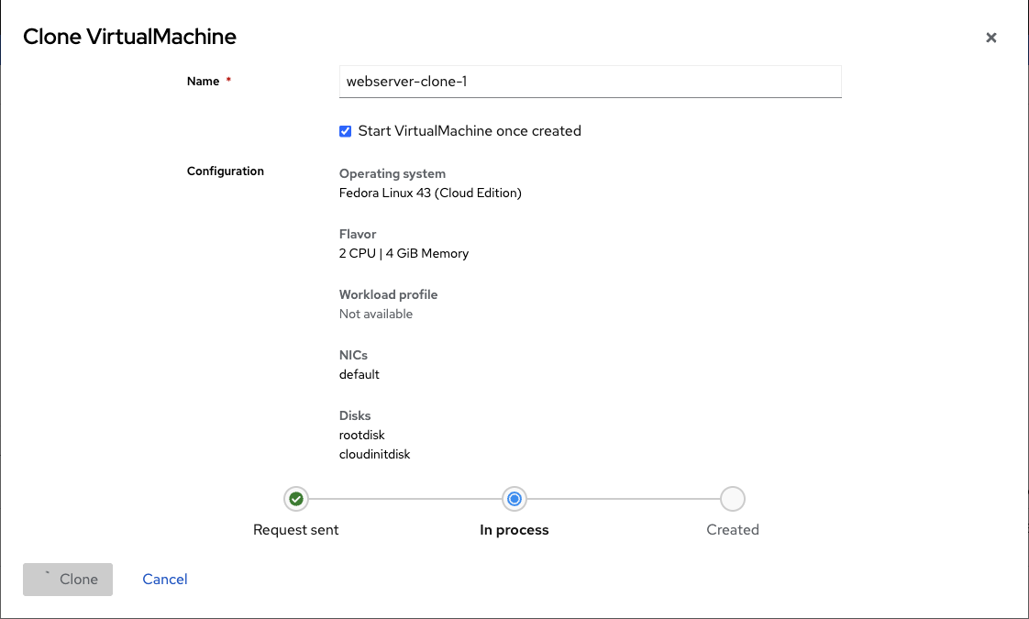This screenshot has height=619, width=1029.
Task: Click the grey Created status circle
Action: [x=732, y=499]
